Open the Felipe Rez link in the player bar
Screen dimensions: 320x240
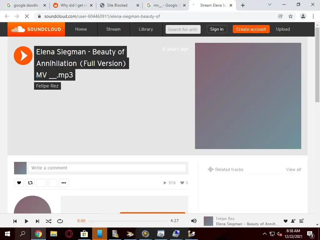pyautogui.click(x=225, y=218)
